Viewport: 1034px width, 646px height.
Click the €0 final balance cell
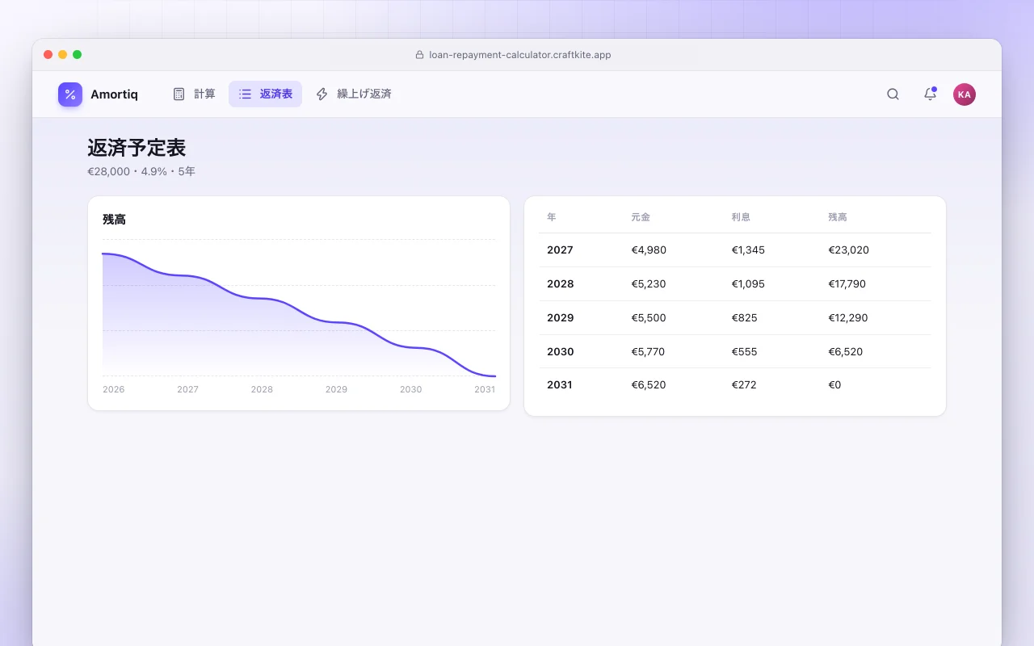[x=834, y=385]
